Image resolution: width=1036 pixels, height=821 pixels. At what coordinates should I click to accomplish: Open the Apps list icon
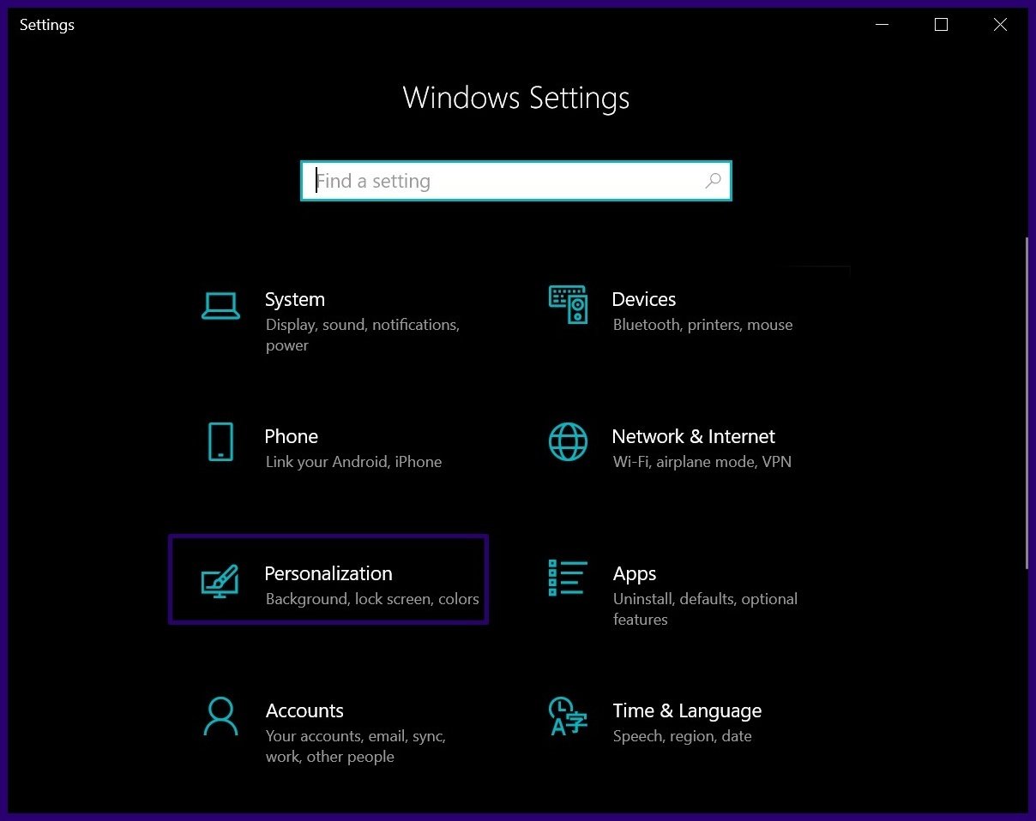click(x=568, y=578)
